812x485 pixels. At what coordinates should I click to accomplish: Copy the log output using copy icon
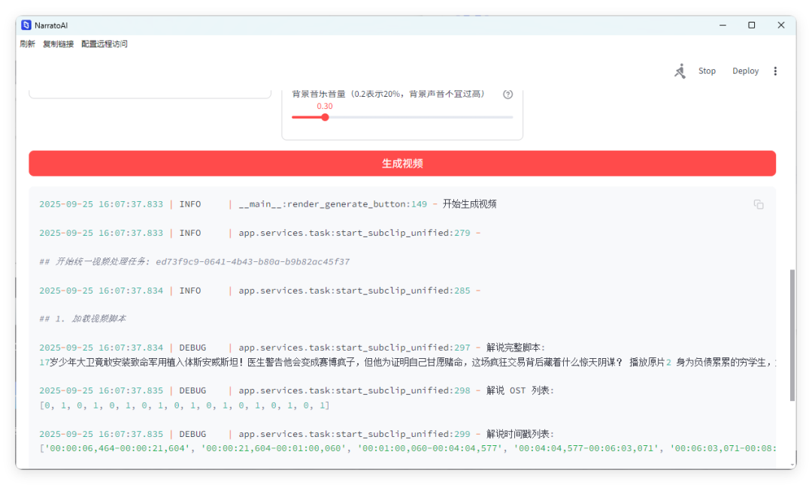coord(759,204)
